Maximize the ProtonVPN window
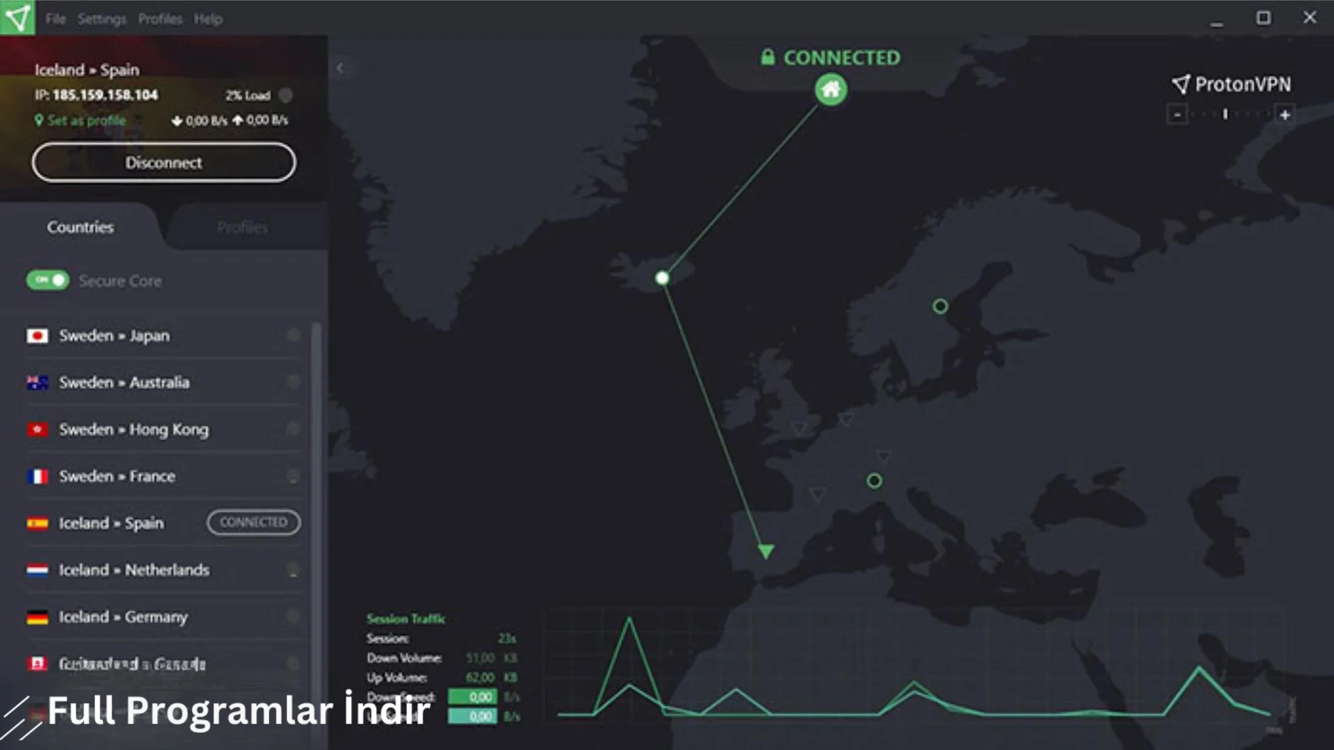1334x750 pixels. pyautogui.click(x=1263, y=18)
